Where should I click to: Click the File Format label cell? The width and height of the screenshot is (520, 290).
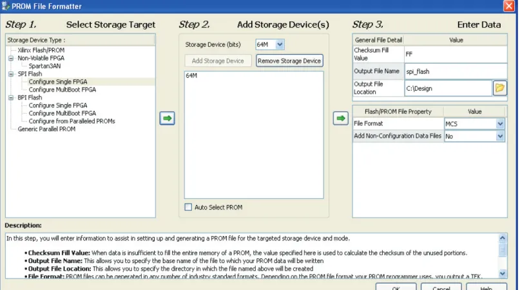pyautogui.click(x=398, y=123)
